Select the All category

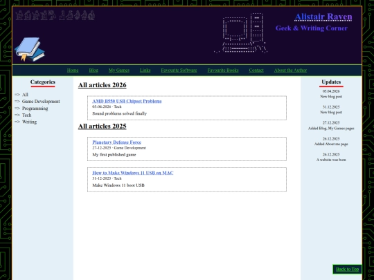point(25,95)
